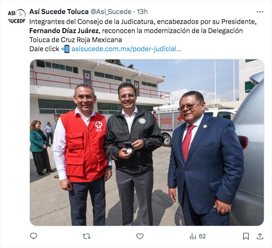272x248 pixels.
Task: Select the bold Fernando Díaz Juárez text
Action: tap(65, 31)
